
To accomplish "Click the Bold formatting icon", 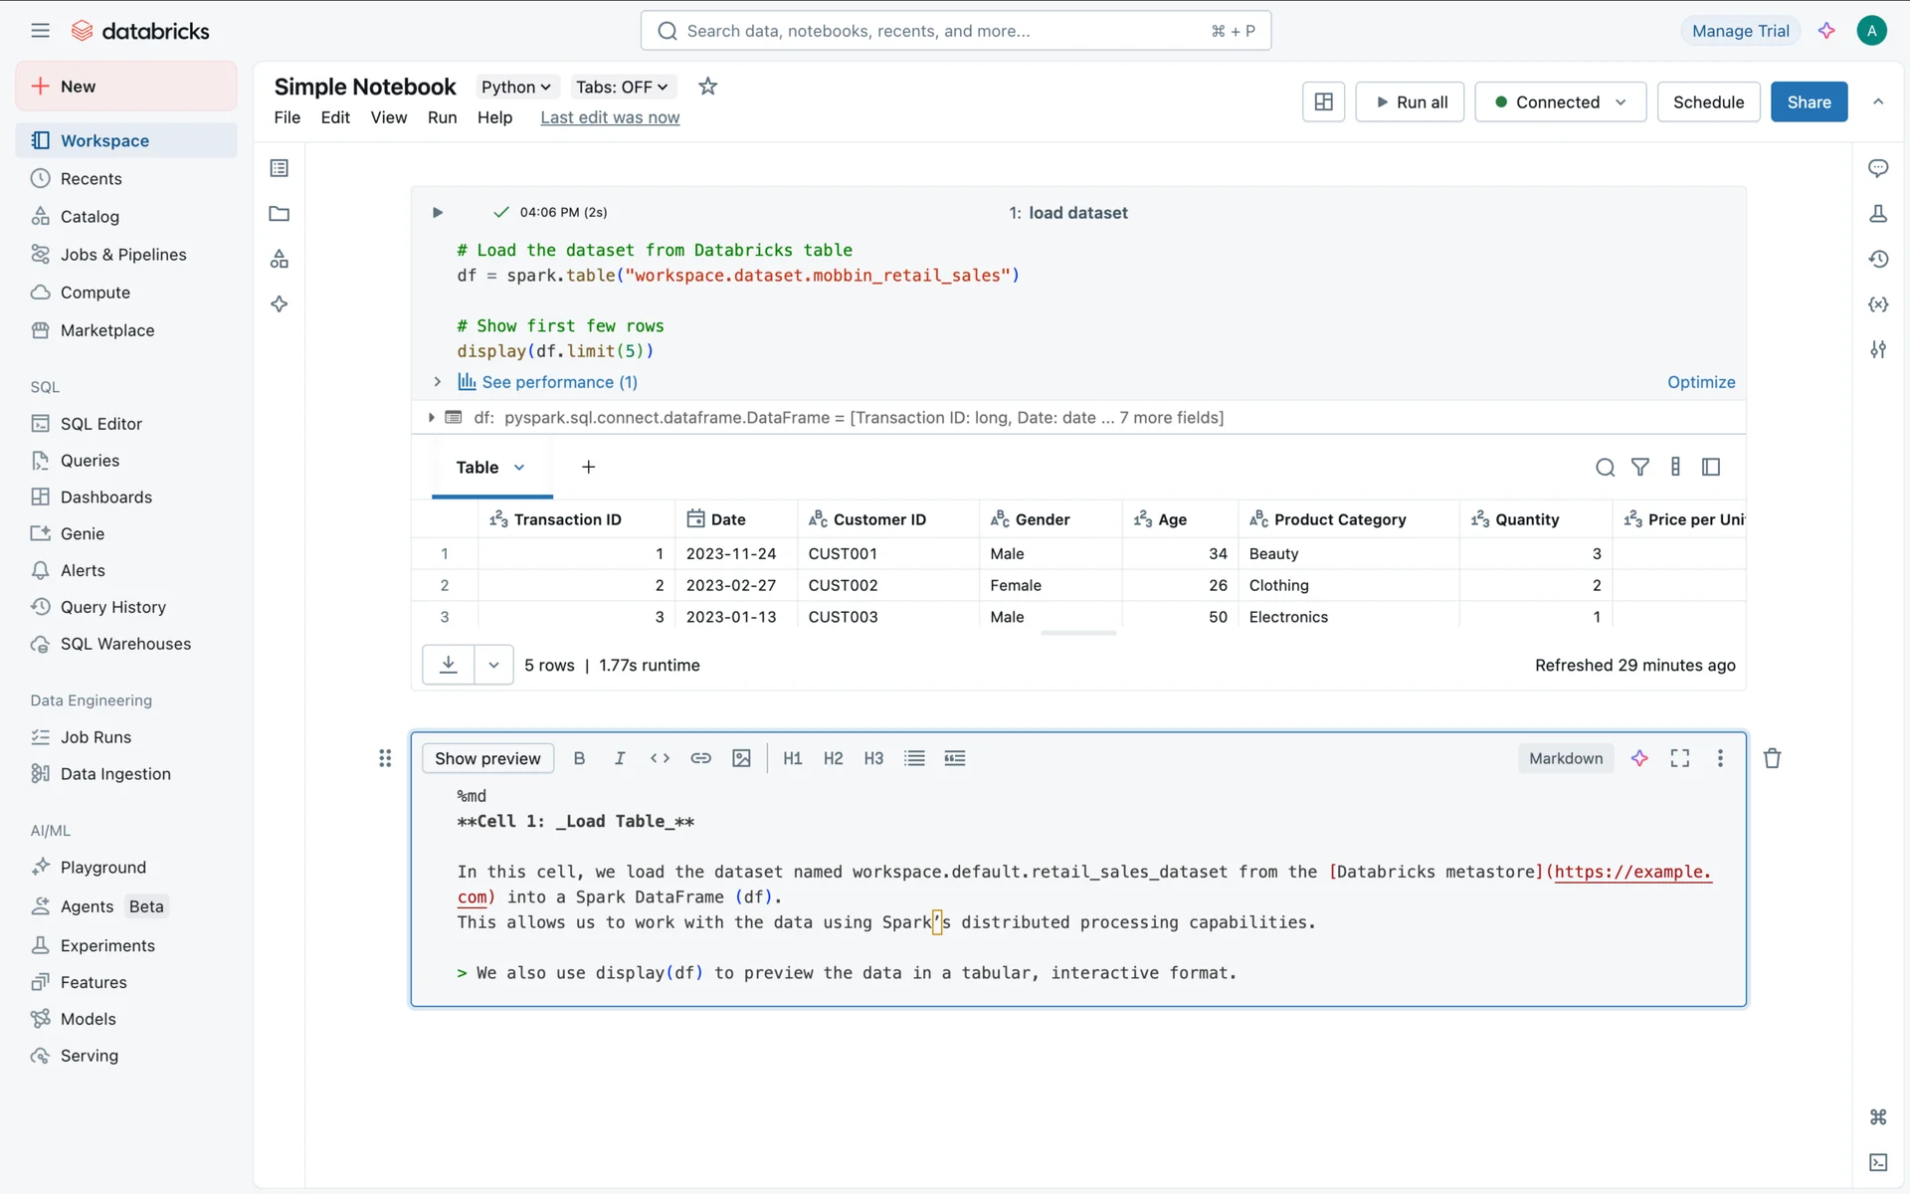I will [579, 758].
